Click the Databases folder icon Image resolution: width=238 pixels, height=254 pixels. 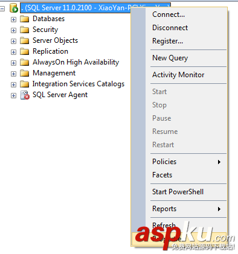(x=25, y=19)
